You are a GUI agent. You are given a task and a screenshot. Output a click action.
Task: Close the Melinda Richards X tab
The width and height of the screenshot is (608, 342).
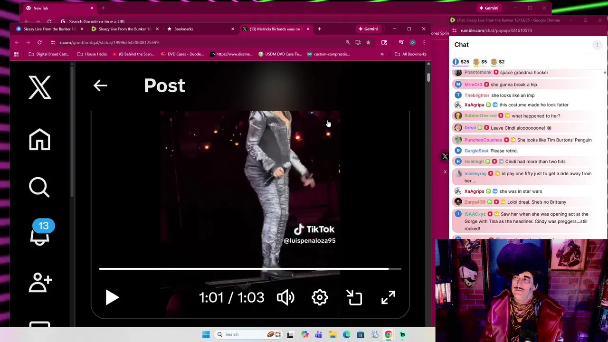(x=308, y=29)
